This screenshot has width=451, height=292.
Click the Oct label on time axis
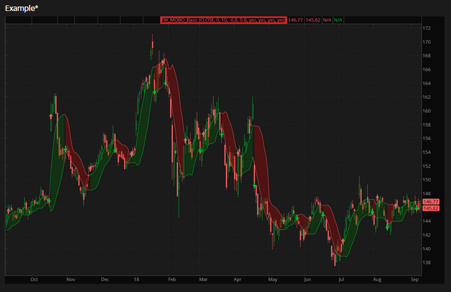click(x=34, y=279)
